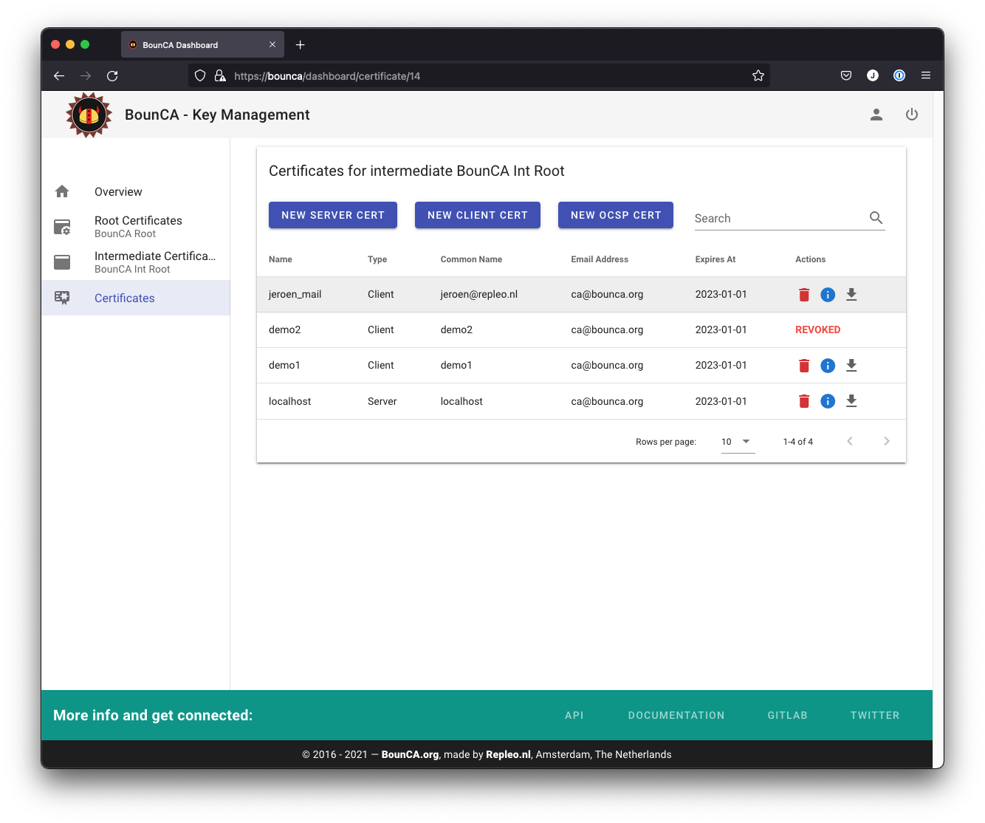Open the Pocket save icon

pyautogui.click(x=846, y=75)
